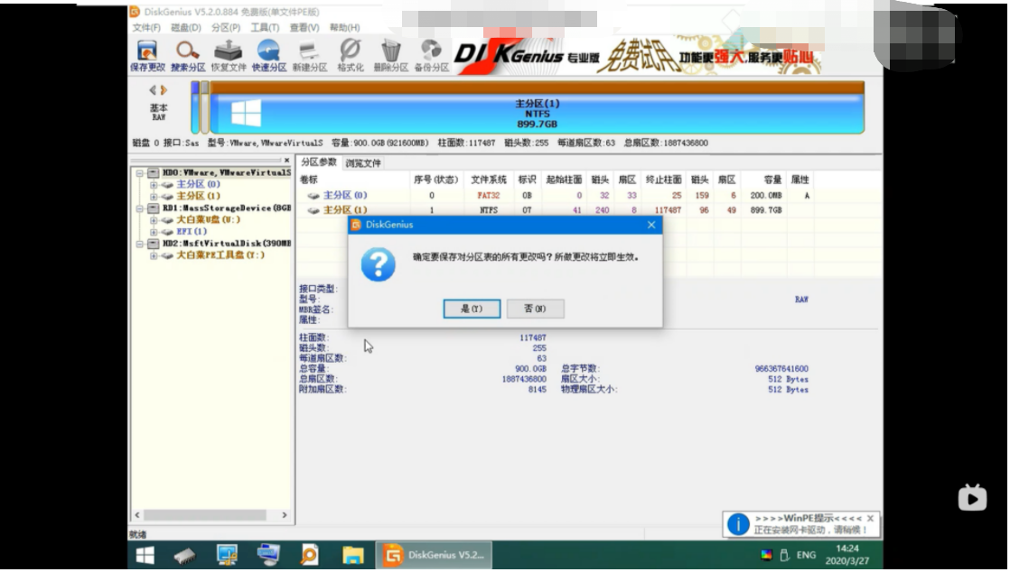
Task: Select 大白菜U盘 (U:) label in tree
Action: tap(208, 220)
